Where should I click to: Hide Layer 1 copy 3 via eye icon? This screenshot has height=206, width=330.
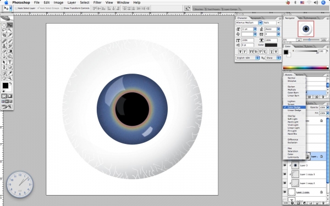point(285,174)
